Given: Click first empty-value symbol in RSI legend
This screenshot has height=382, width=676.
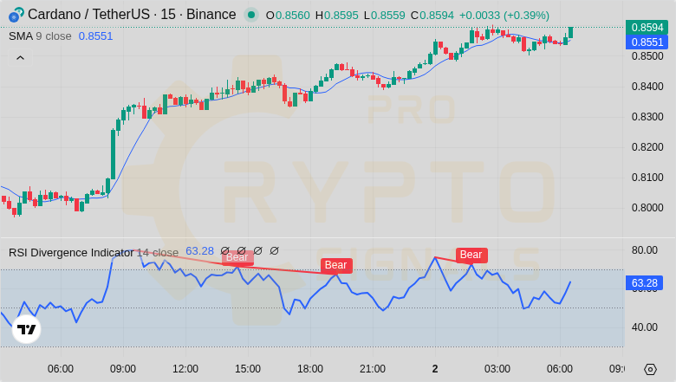Looking at the screenshot, I should coord(225,250).
